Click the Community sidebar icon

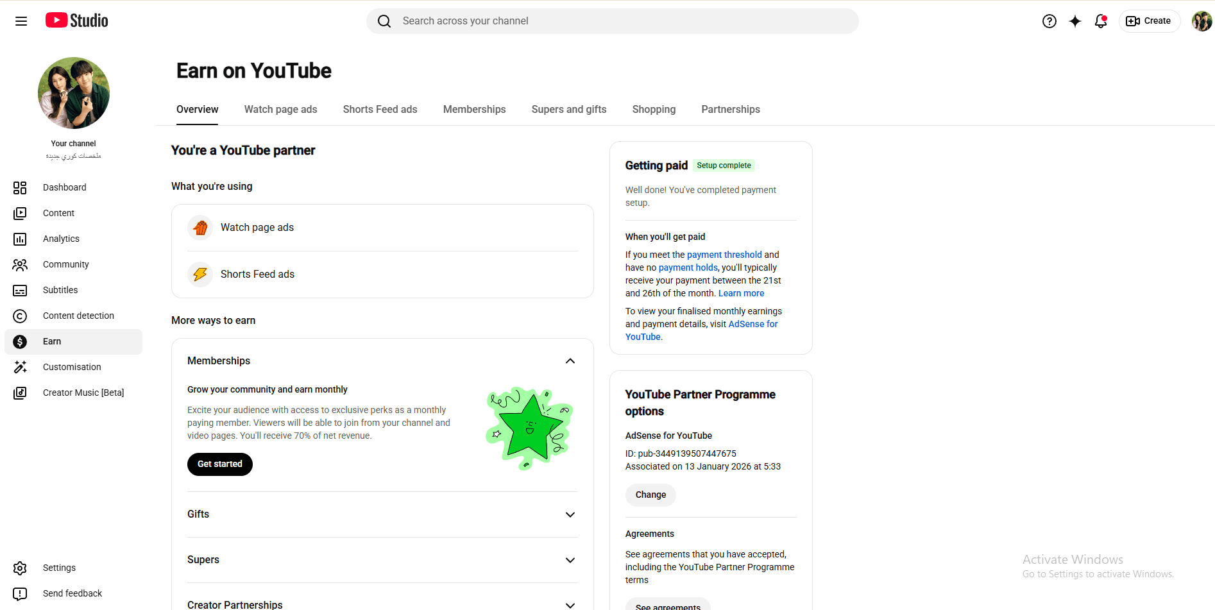(x=20, y=264)
